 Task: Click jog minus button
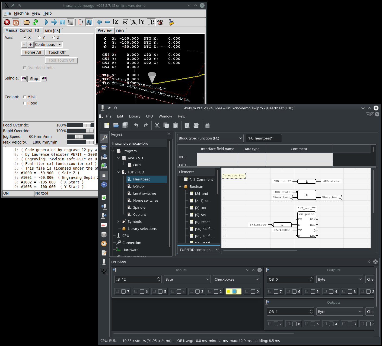[24, 45]
